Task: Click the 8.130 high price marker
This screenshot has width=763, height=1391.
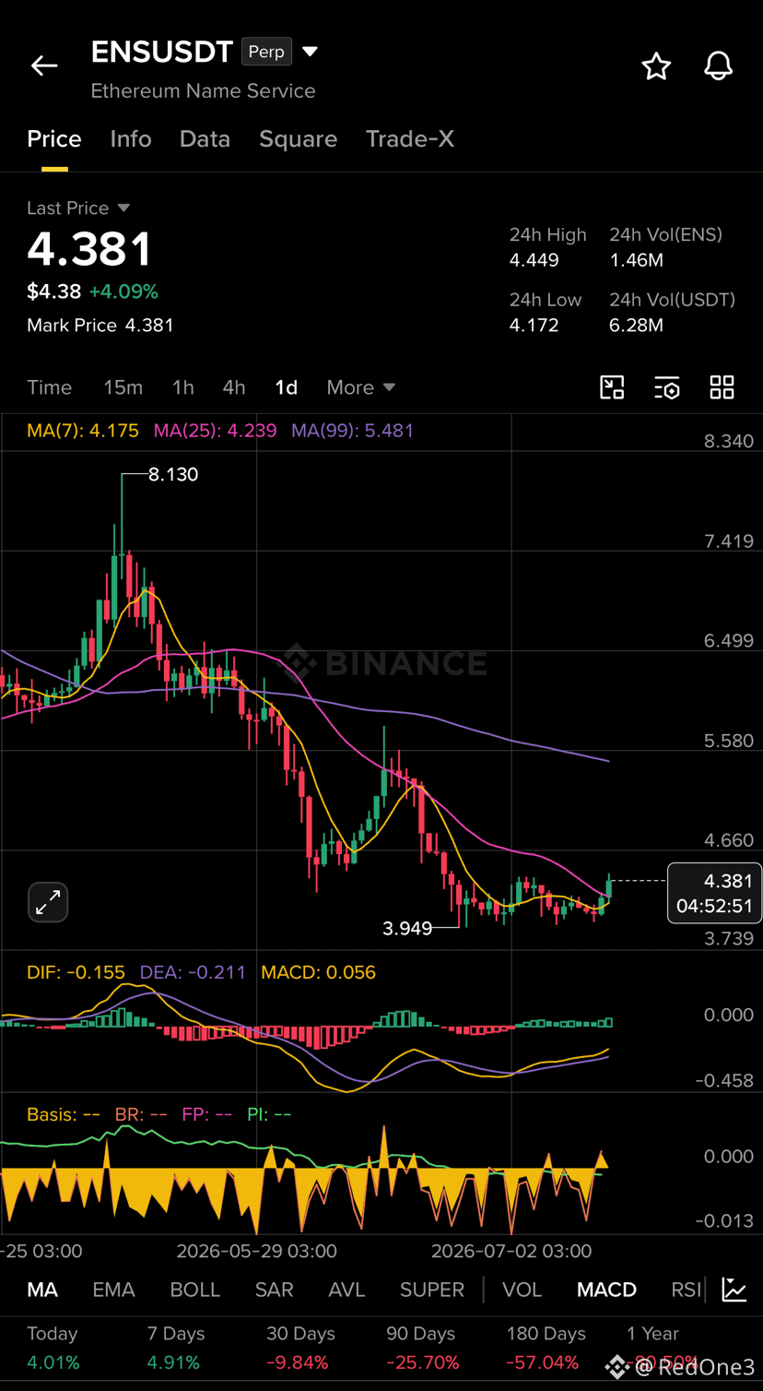Action: tap(173, 474)
